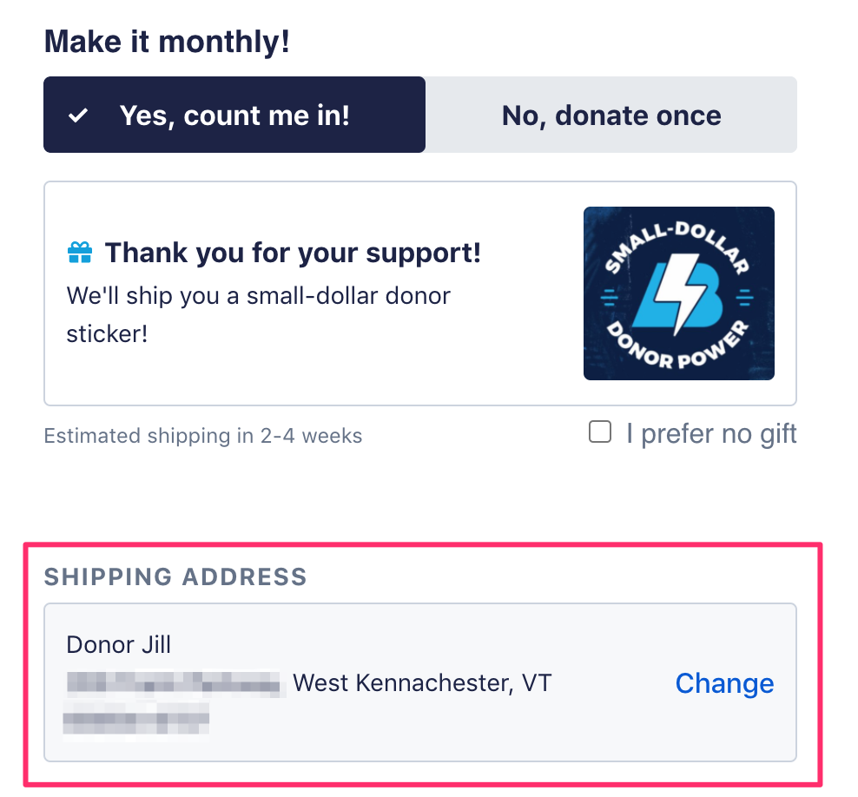The height and width of the screenshot is (797, 858).
Task: Click the "DONOR POWER" arc text on the sticker
Action: coord(679,352)
